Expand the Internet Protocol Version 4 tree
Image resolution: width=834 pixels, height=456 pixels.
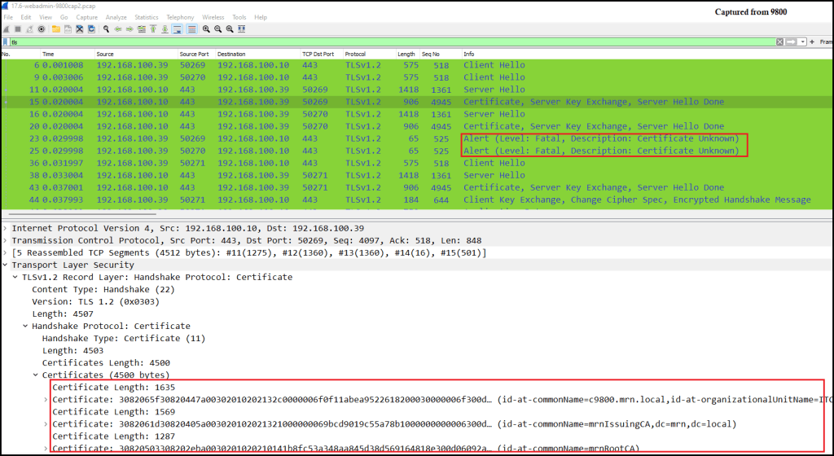coord(5,228)
